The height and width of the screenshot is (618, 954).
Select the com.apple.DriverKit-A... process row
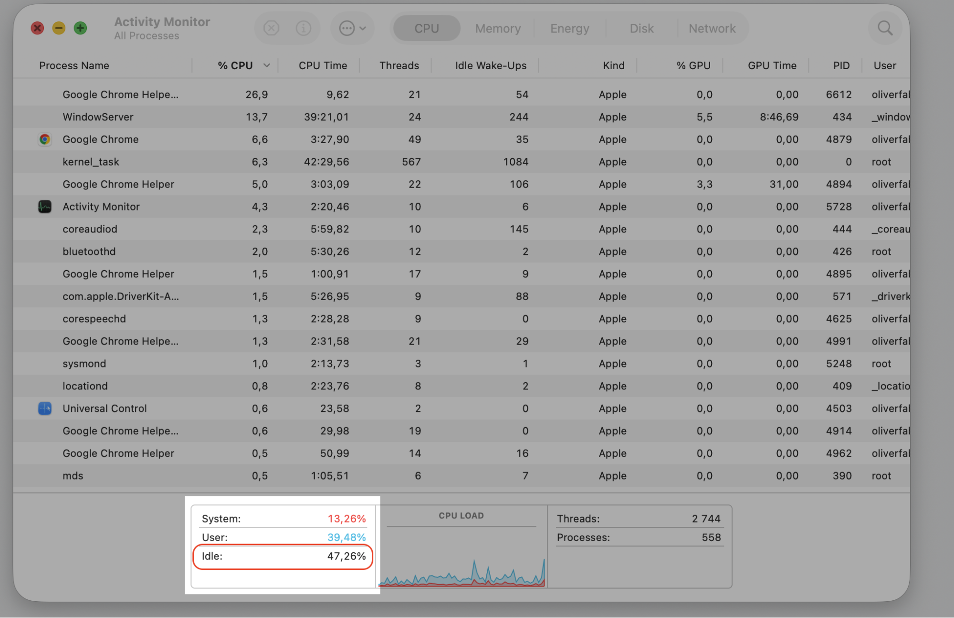click(461, 296)
